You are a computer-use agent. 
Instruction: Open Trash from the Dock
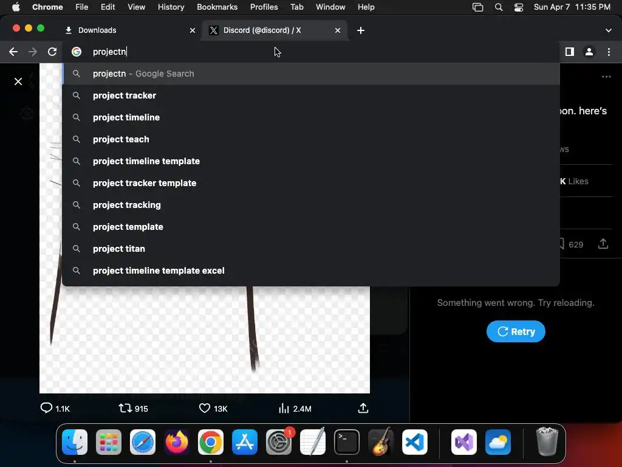click(547, 442)
